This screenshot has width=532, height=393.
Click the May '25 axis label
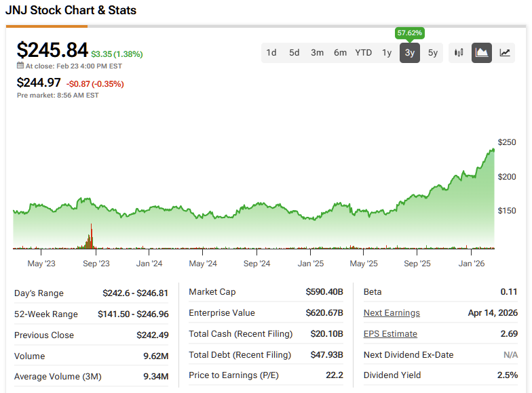point(364,264)
